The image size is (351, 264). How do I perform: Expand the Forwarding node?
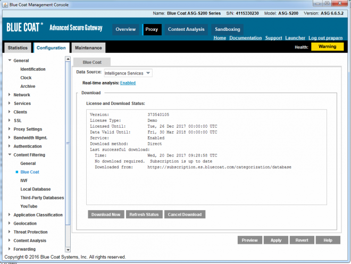pos(9,249)
